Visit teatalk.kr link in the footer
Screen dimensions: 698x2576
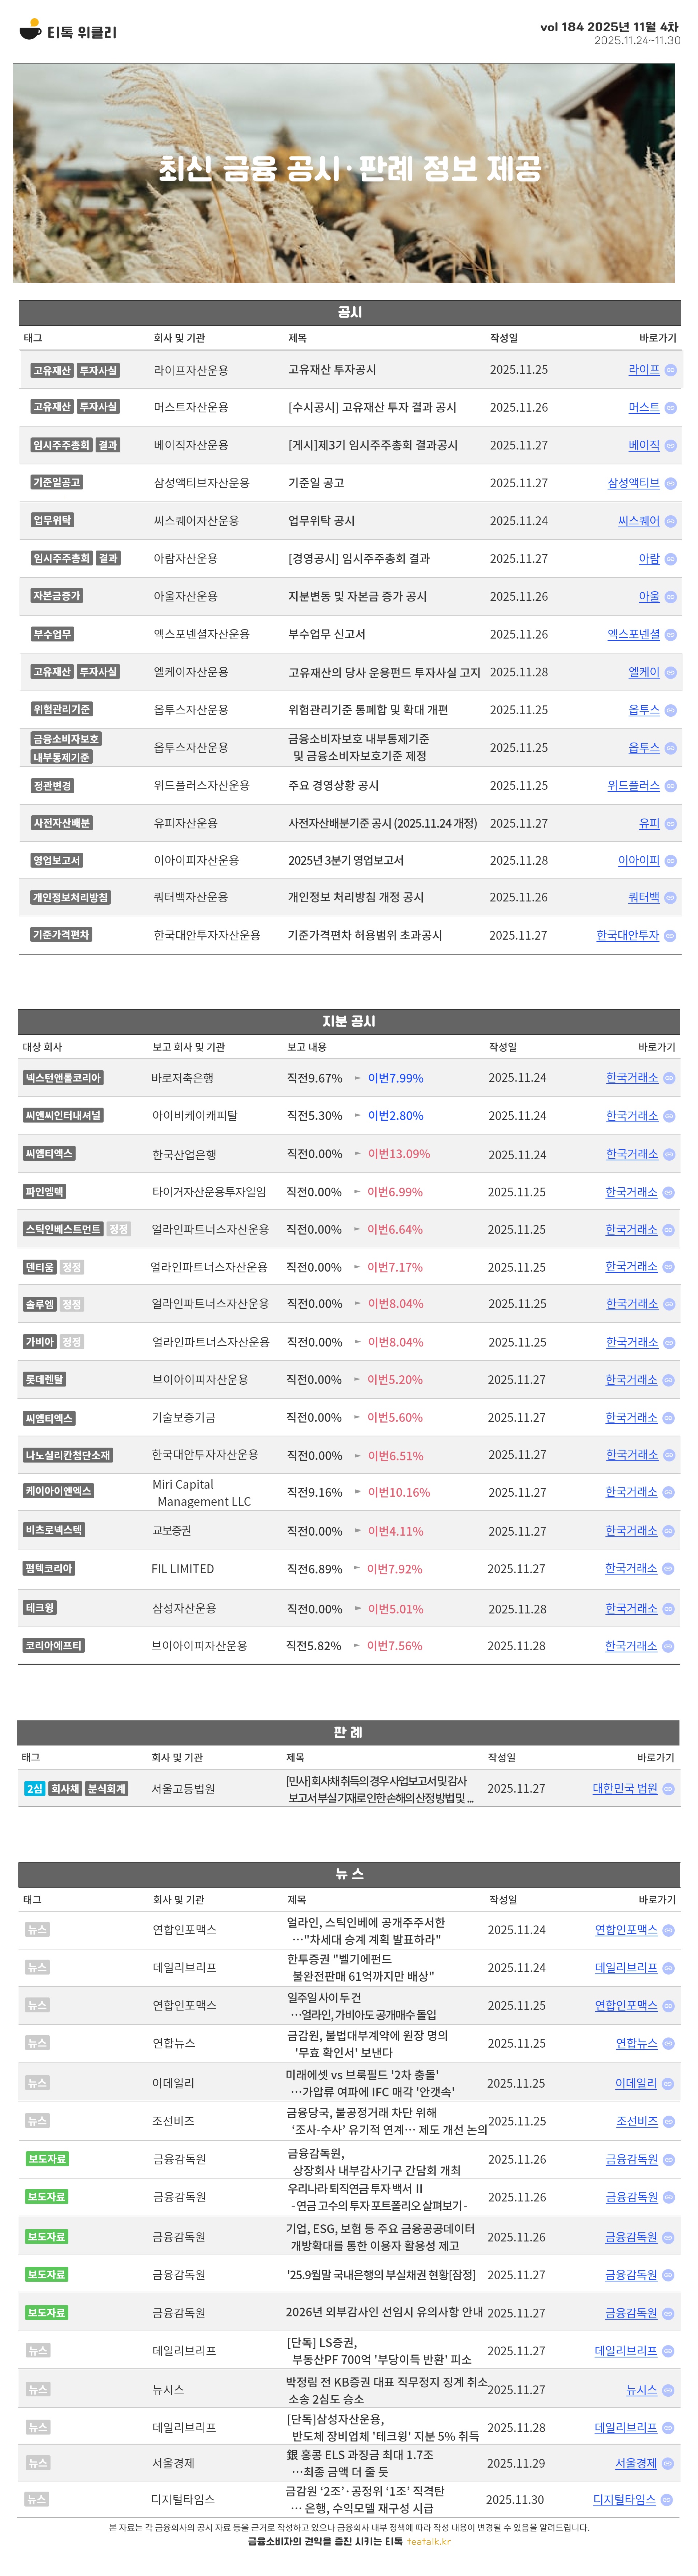(x=428, y=2541)
